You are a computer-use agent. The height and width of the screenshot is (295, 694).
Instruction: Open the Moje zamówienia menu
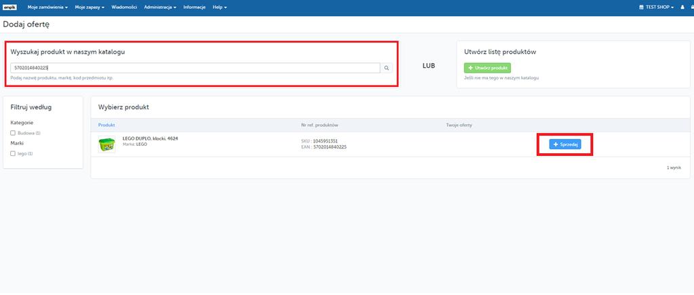click(x=47, y=7)
